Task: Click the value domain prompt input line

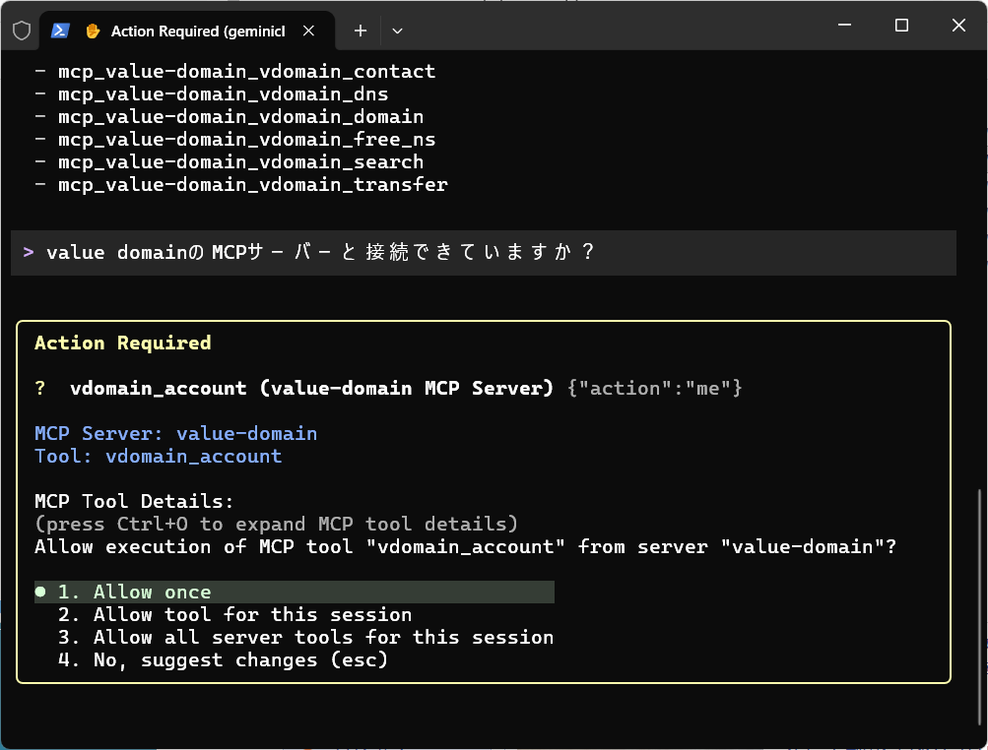Action: (x=484, y=253)
